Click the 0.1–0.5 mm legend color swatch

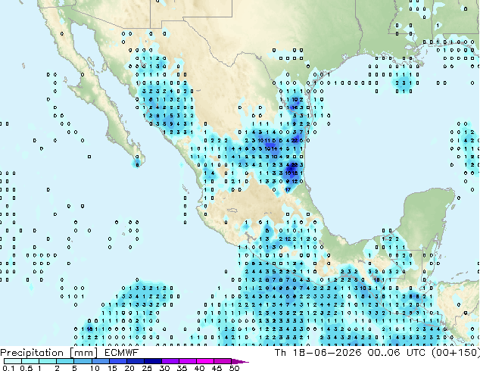(x=13, y=361)
